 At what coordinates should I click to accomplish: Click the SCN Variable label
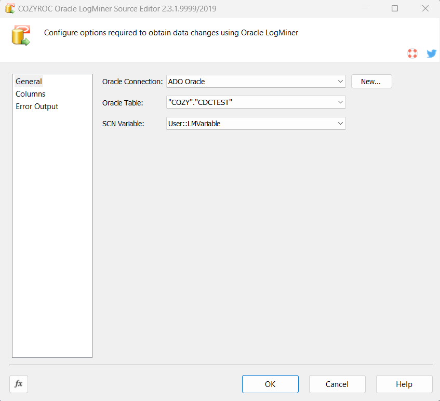[123, 124]
